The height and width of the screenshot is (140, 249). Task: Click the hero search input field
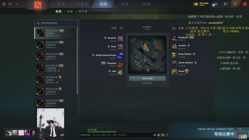click(56, 23)
